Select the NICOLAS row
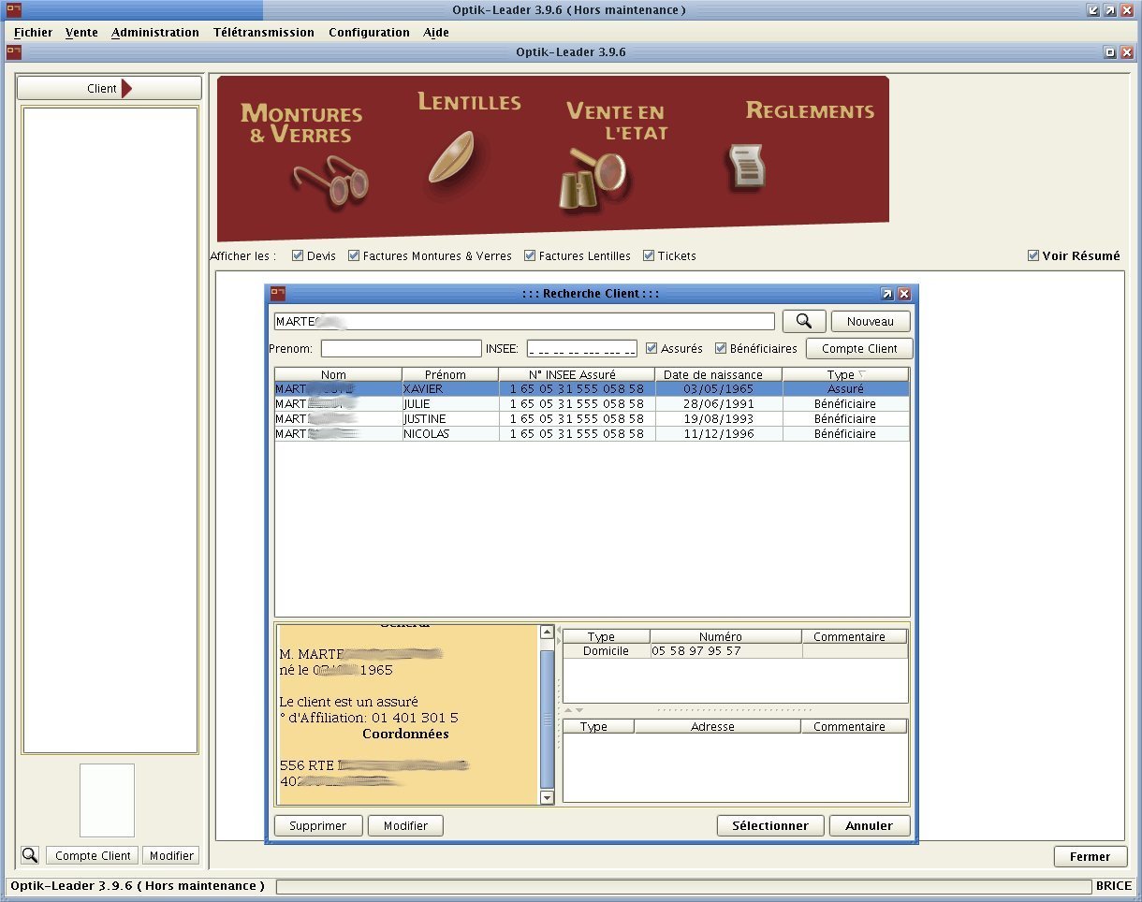Image resolution: width=1142 pixels, height=902 pixels. [592, 433]
